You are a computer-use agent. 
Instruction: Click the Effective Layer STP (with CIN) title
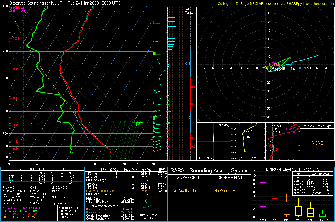(293, 169)
